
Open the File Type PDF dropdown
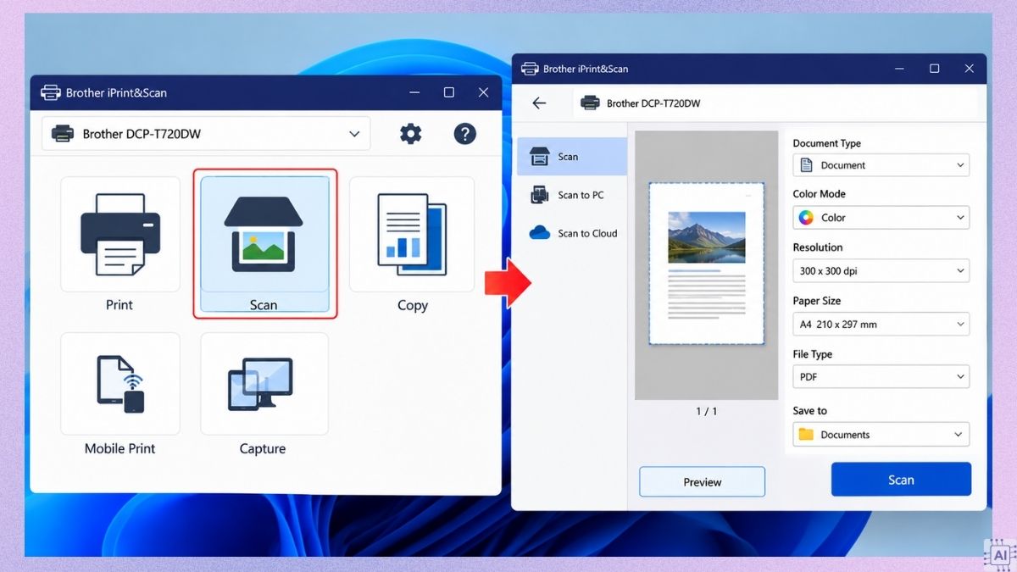pyautogui.click(x=881, y=377)
